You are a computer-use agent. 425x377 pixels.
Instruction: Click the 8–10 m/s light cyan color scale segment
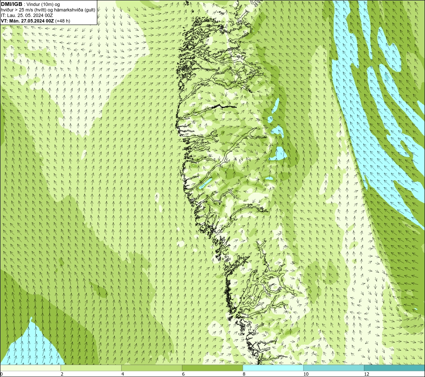pyautogui.click(x=273, y=368)
